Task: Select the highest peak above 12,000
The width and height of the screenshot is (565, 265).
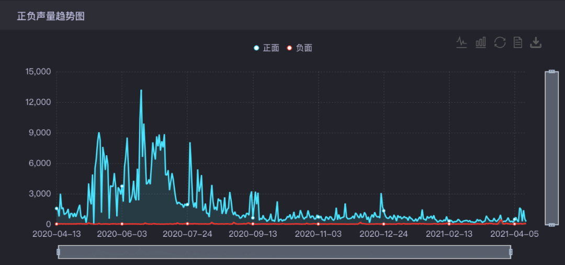Action: (x=141, y=90)
